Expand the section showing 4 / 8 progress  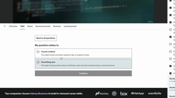[x=171, y=89]
